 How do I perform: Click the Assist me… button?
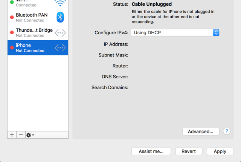[151, 151]
